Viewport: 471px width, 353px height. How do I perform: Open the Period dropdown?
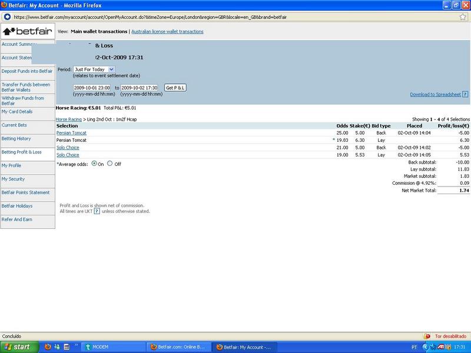pos(94,69)
